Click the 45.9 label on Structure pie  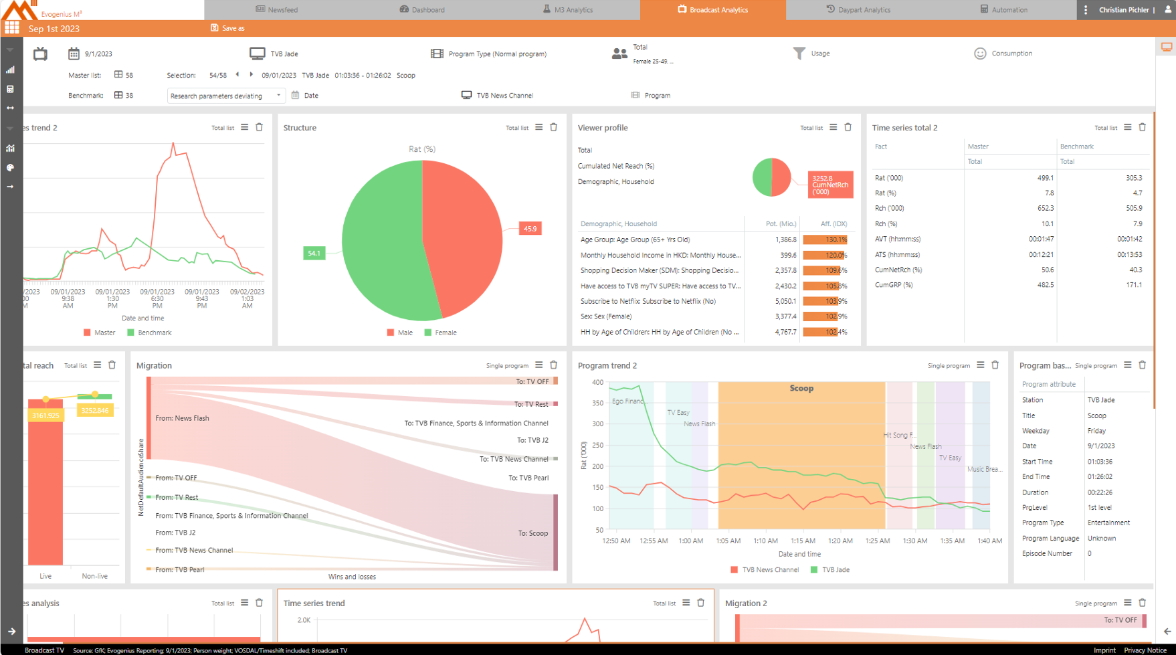(530, 229)
